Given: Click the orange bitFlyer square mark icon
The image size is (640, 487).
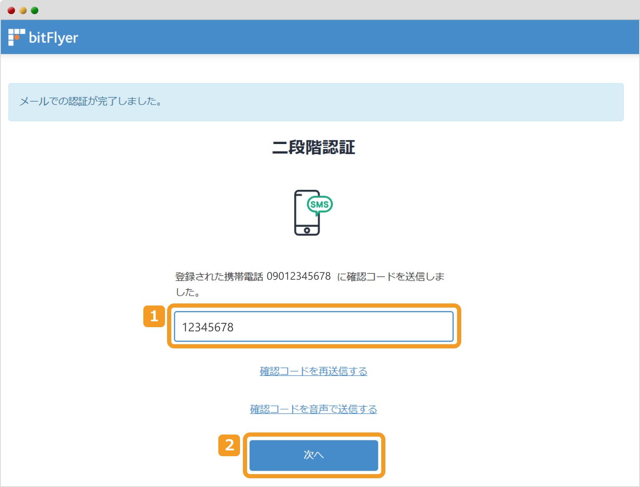Looking at the screenshot, I should click(x=16, y=37).
